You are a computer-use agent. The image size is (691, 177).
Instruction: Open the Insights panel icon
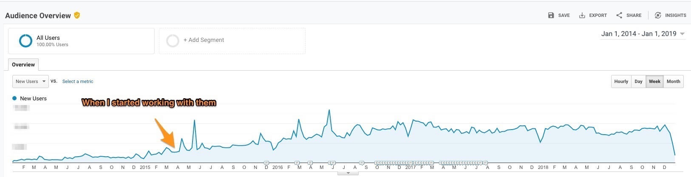(x=658, y=15)
